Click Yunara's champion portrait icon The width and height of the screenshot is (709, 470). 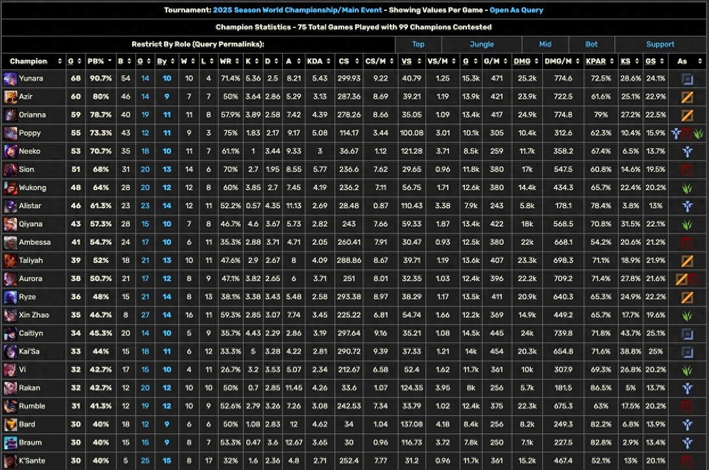(x=10, y=79)
